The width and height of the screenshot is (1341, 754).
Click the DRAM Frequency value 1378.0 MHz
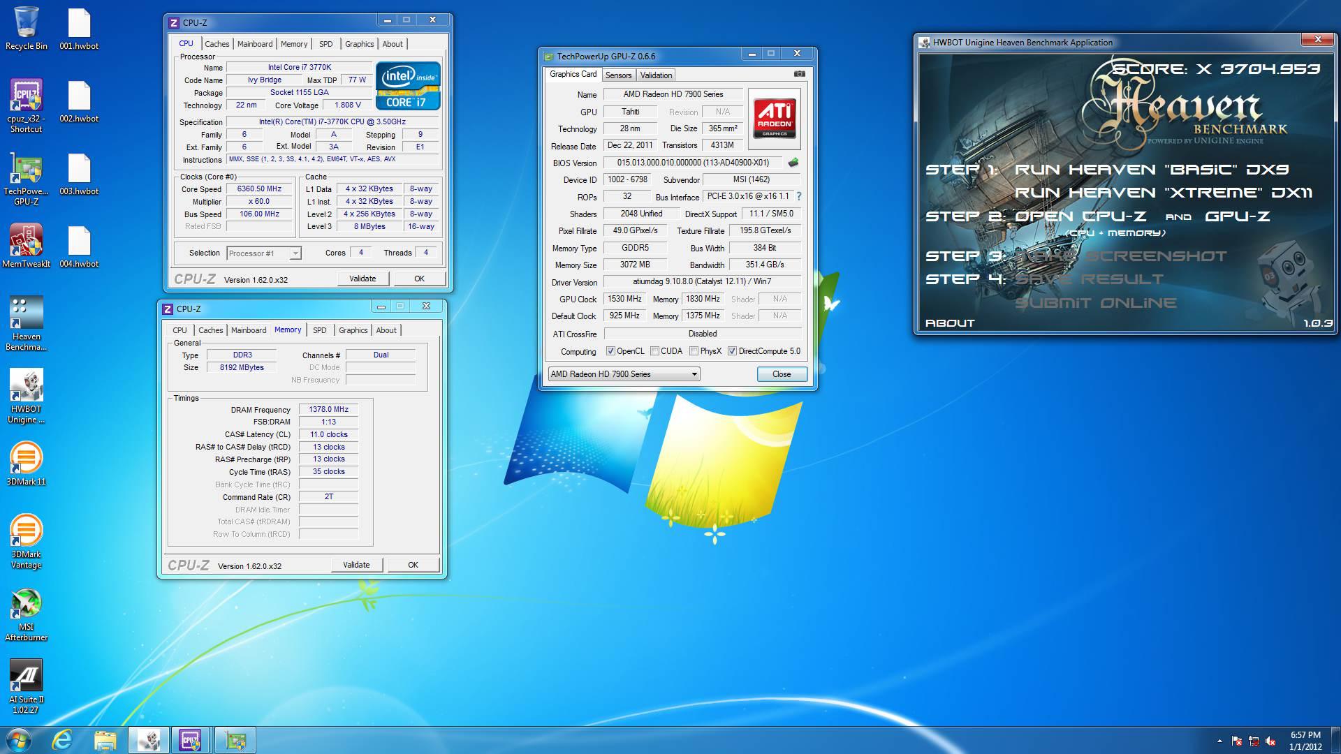(x=328, y=410)
